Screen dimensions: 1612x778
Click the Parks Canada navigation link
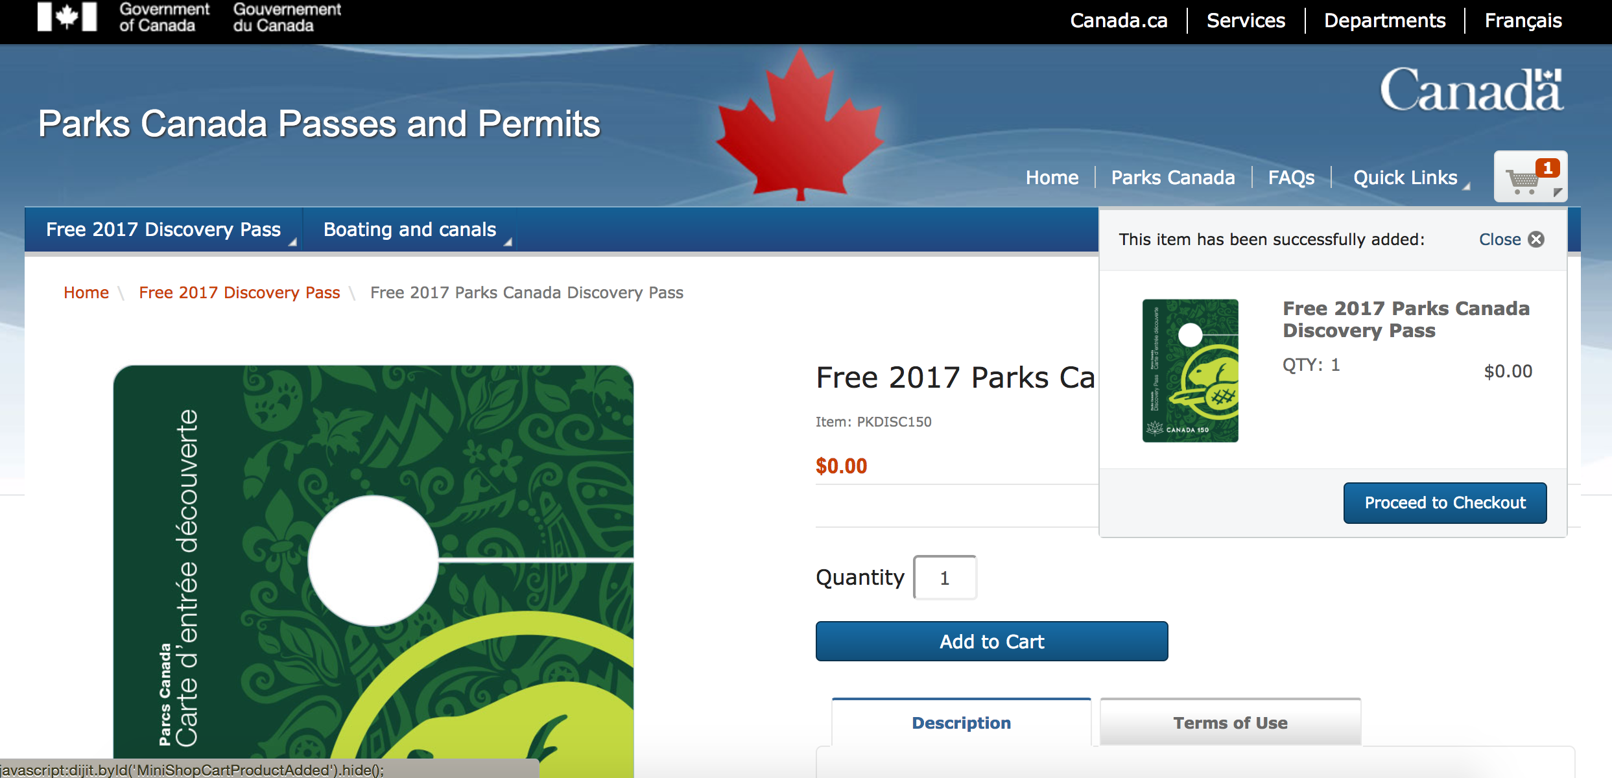click(1172, 178)
